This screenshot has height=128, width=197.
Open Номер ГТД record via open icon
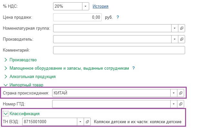click(x=181, y=104)
